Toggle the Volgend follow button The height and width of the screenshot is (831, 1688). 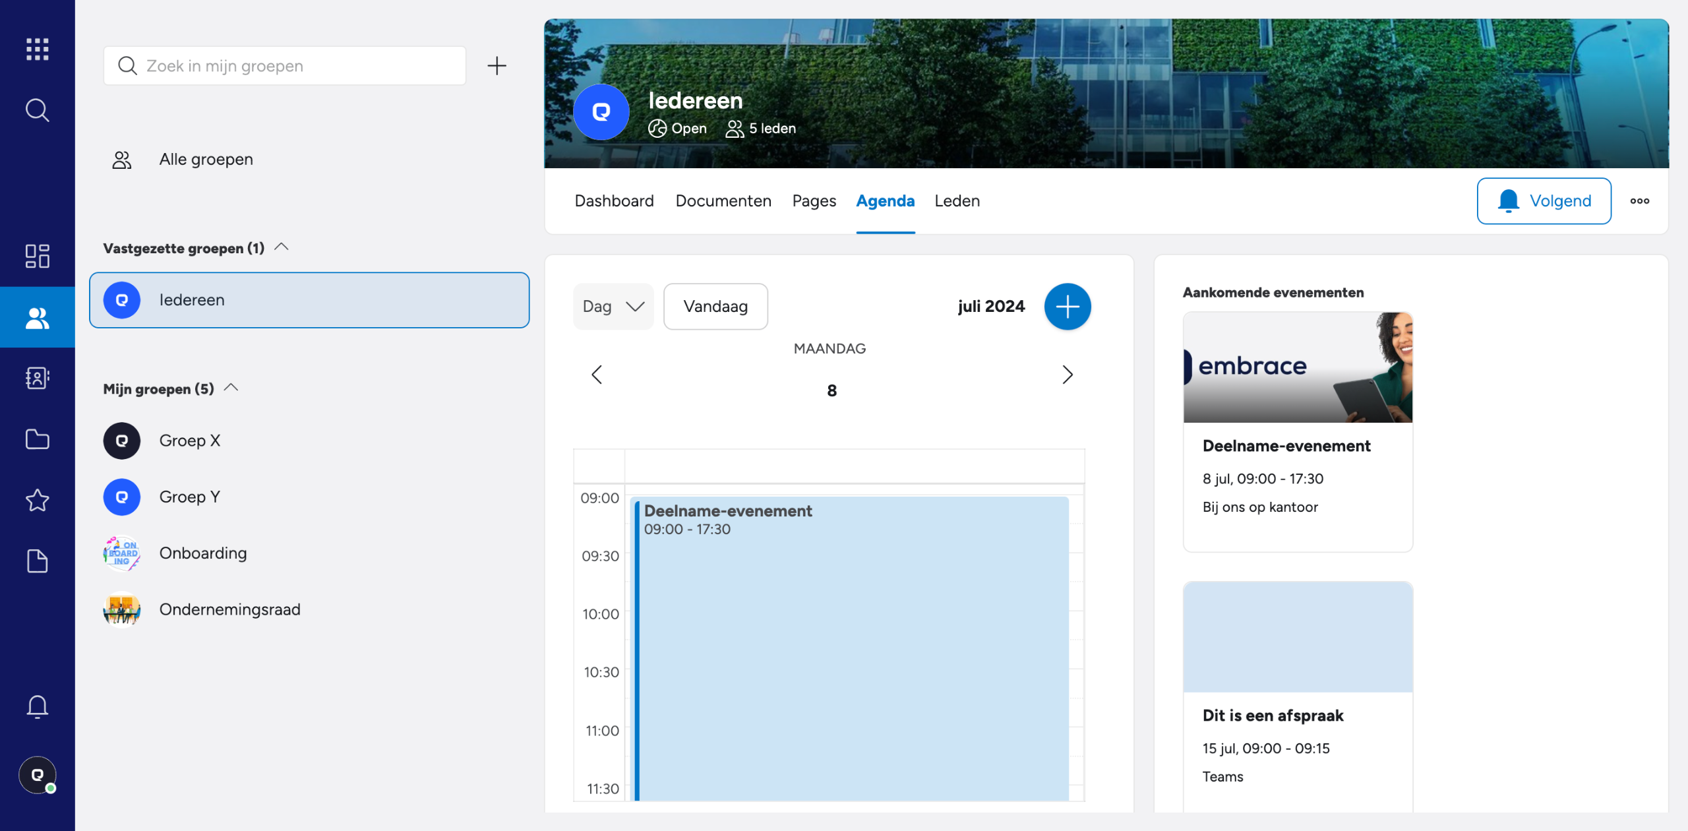[x=1544, y=200]
